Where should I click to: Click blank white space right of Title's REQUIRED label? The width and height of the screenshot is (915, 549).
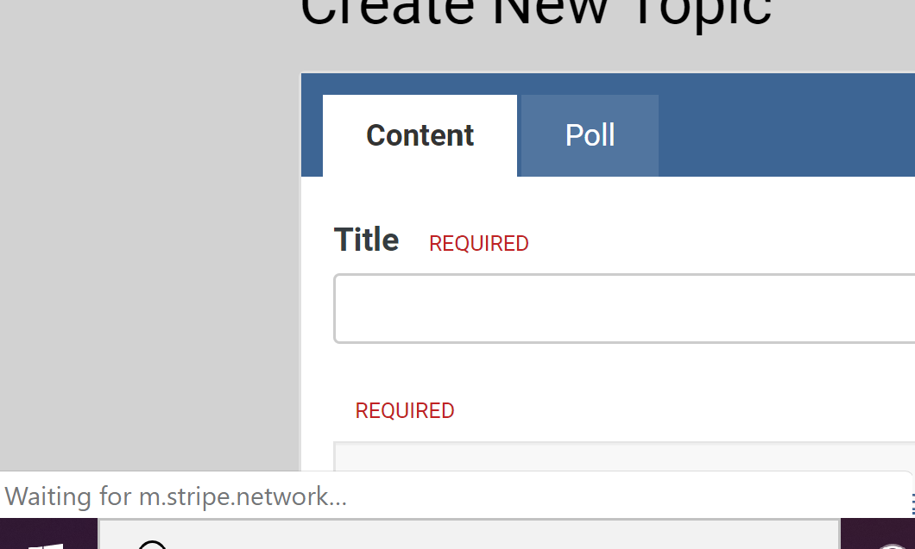tap(716, 241)
